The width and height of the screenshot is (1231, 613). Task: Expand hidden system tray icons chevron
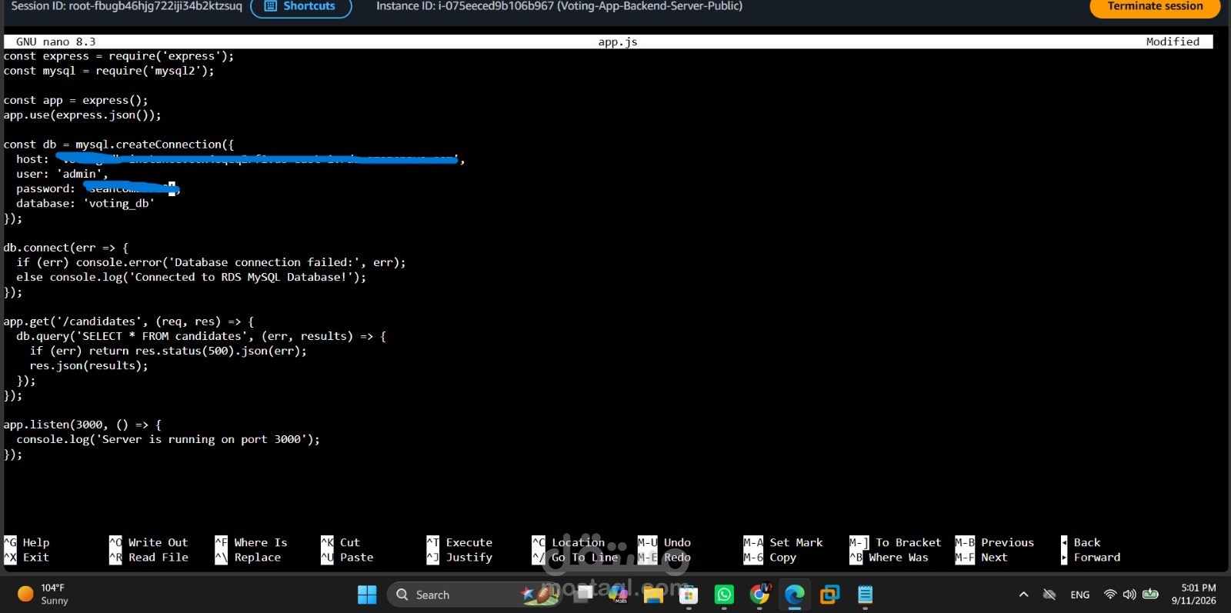(x=1023, y=595)
